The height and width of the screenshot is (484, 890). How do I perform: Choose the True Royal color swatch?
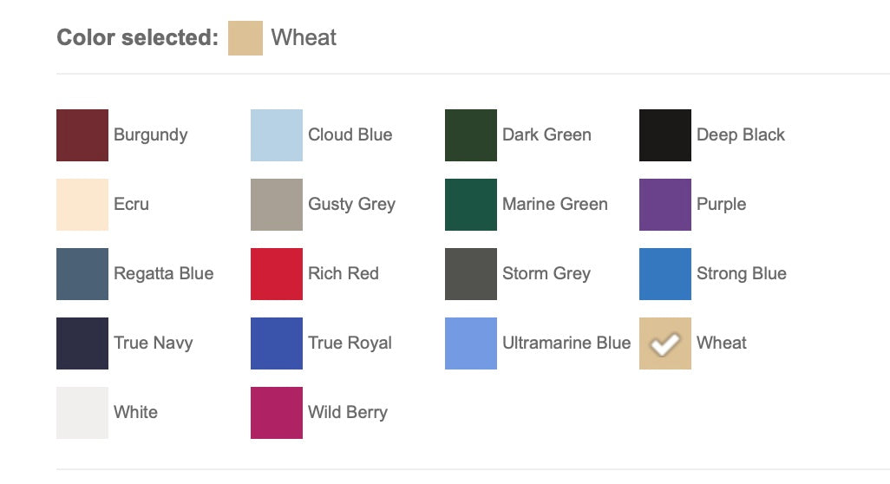pyautogui.click(x=277, y=343)
